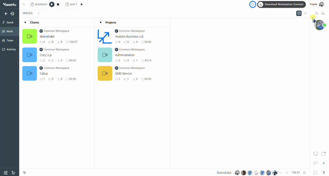
Task: Open the chat bubble messages icon
Action: tap(316, 172)
